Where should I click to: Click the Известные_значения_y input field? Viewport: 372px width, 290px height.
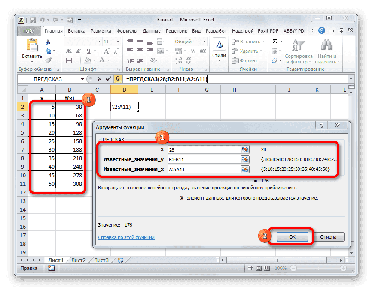coord(202,159)
